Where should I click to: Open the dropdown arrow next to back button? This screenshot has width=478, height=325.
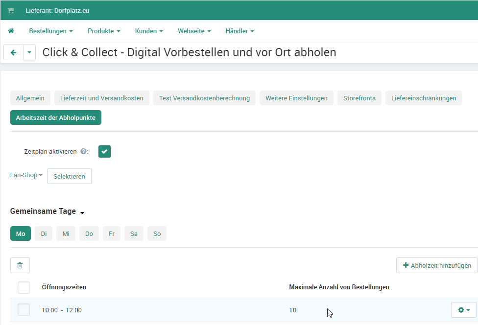(x=29, y=52)
